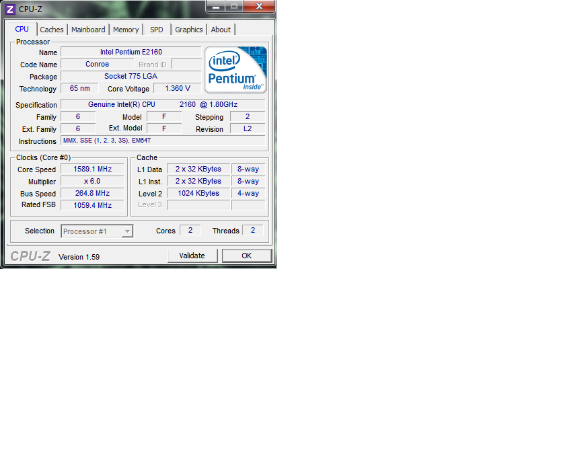Click the Instructions field MMX, SSE, EM64T
Viewport: 588px width, 458px height.
click(x=163, y=141)
